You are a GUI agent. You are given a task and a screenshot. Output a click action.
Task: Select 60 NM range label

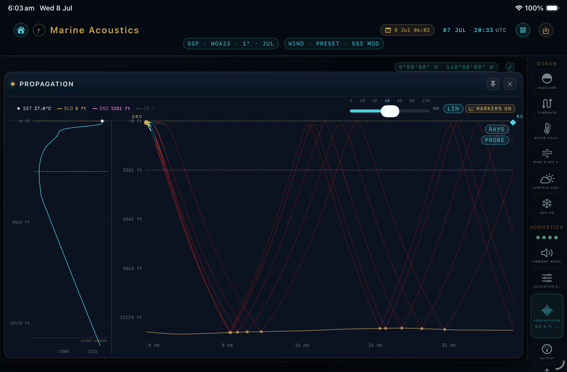(x=400, y=101)
